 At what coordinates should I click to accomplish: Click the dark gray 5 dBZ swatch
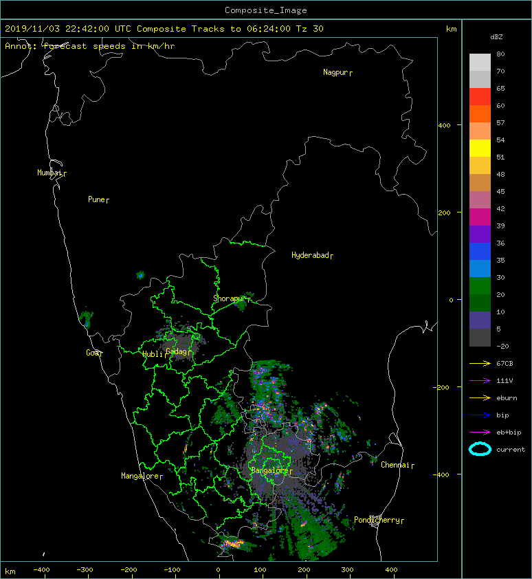click(480, 337)
